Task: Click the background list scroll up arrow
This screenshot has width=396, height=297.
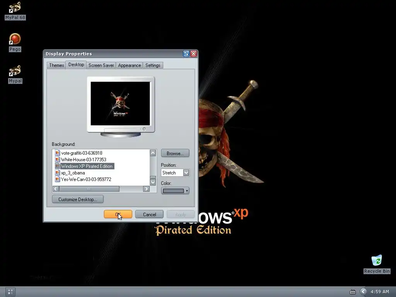Action: coord(153,153)
